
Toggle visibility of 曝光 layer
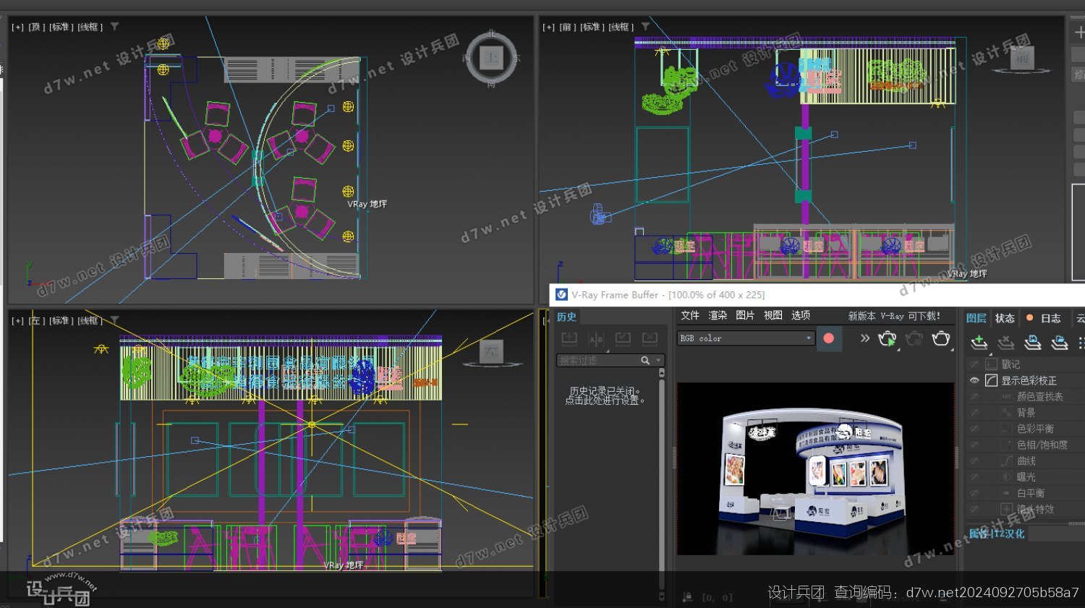tap(974, 477)
